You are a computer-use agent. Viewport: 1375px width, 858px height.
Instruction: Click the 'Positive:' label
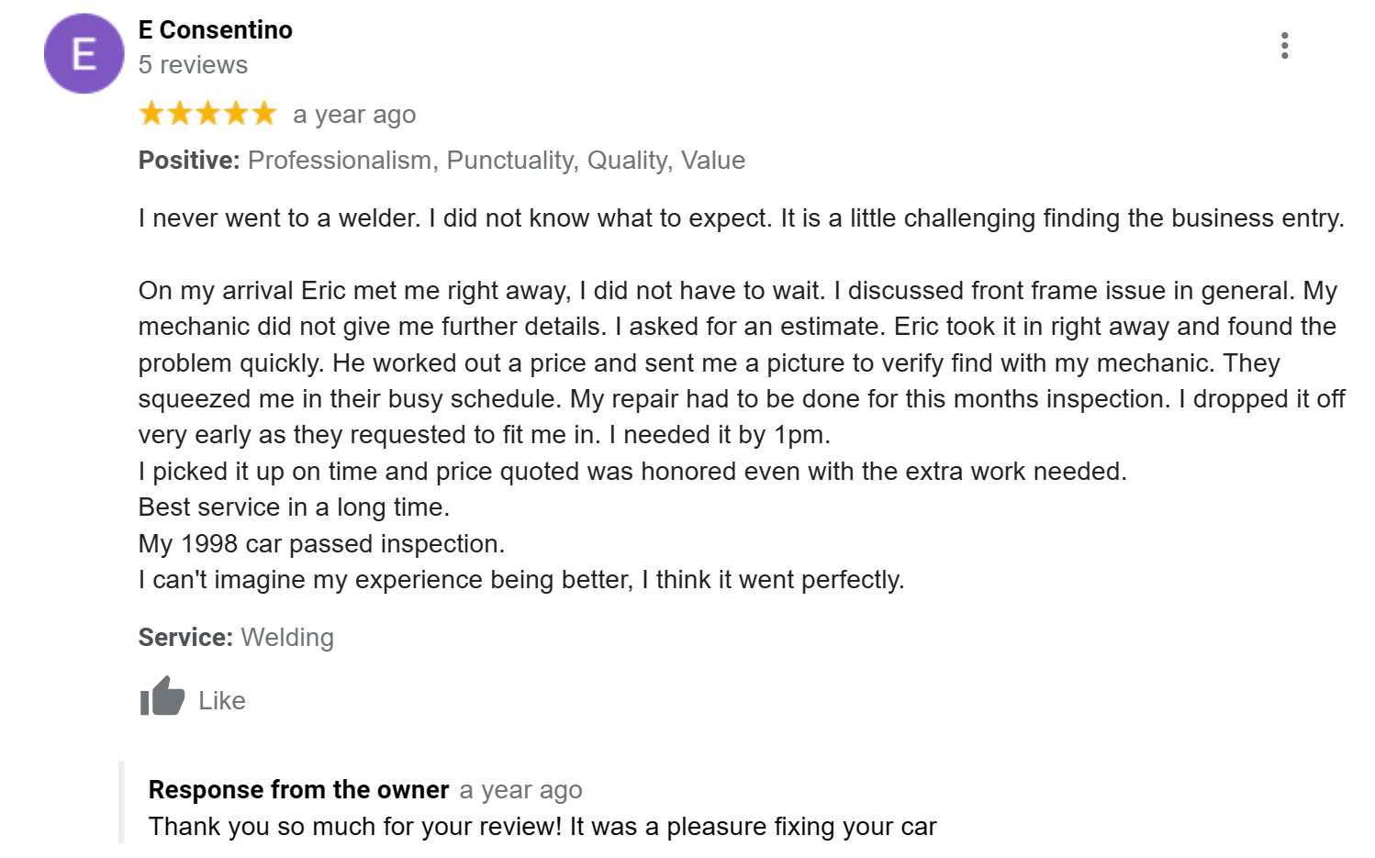tap(189, 161)
